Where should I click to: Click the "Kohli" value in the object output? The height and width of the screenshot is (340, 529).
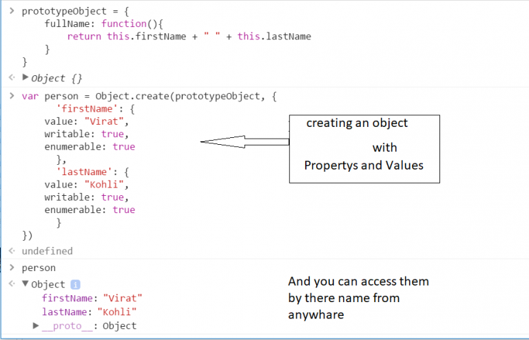(122, 312)
